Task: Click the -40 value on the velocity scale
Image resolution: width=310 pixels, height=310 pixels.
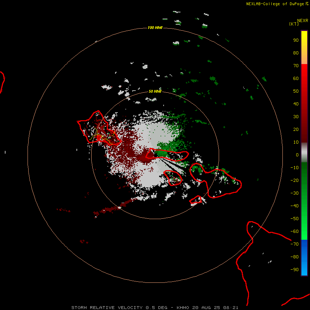Action: (x=294, y=206)
